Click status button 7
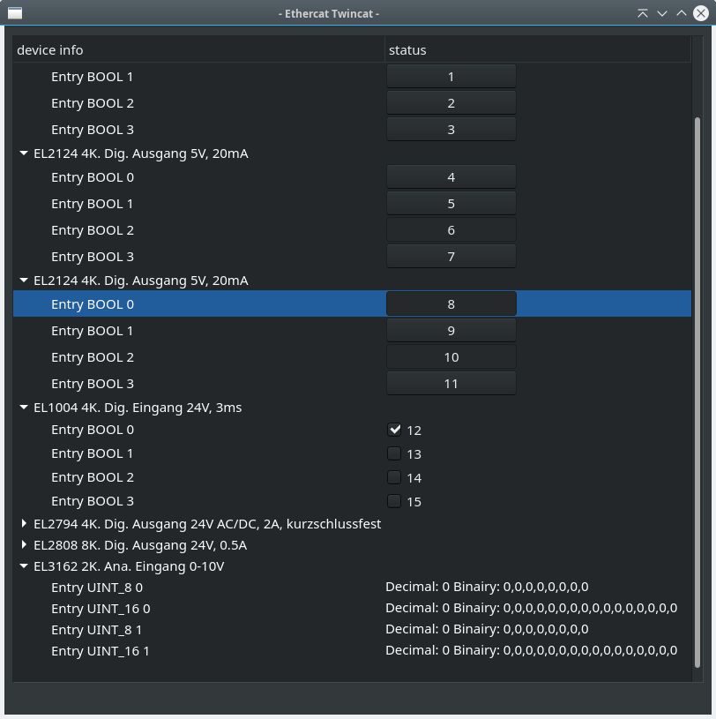 [451, 257]
